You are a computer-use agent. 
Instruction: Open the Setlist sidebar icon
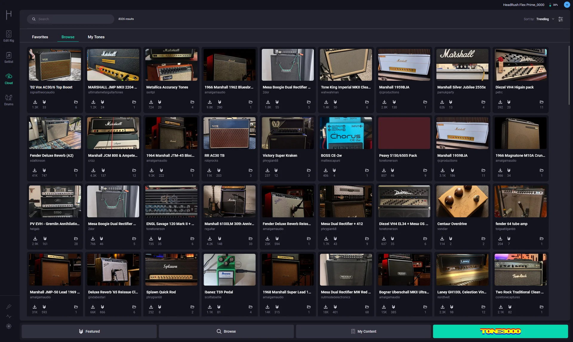[x=9, y=57]
